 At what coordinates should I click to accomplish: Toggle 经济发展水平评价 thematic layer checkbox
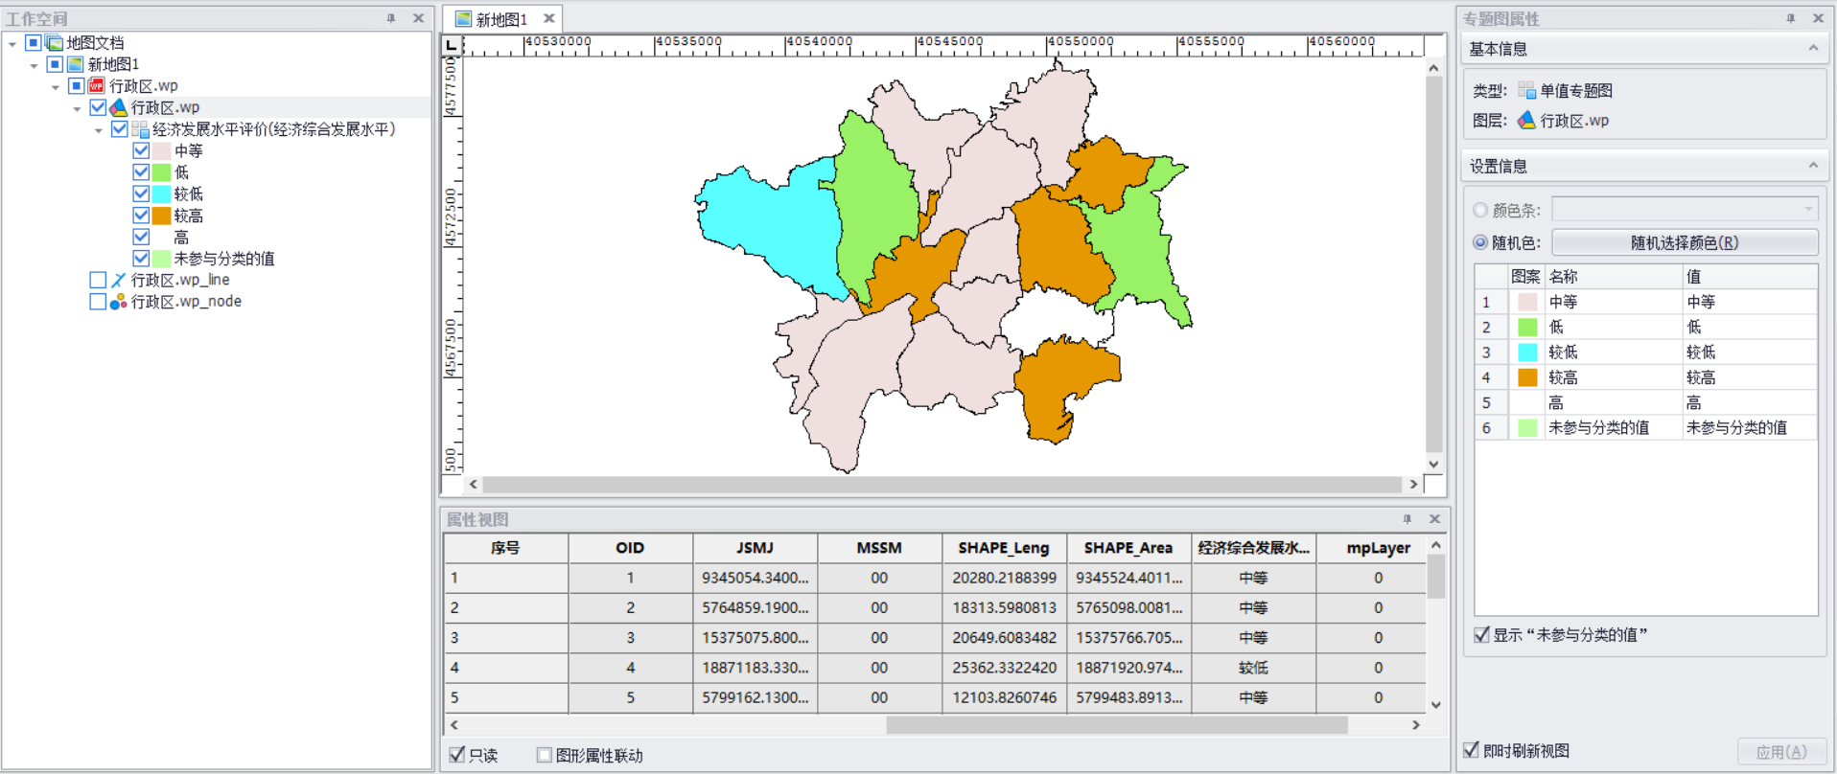click(120, 129)
